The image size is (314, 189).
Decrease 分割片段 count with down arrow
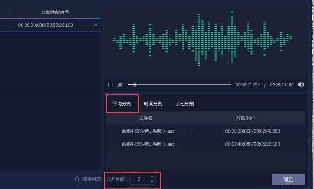coord(152,182)
